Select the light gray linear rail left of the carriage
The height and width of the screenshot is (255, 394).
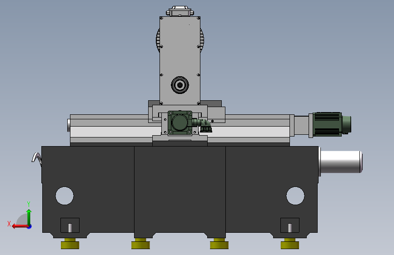(112, 132)
